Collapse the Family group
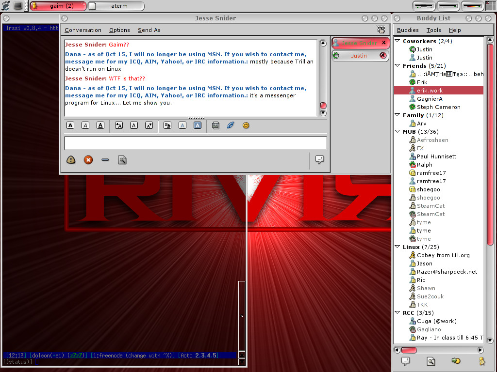The height and width of the screenshot is (372, 497). (x=398, y=115)
